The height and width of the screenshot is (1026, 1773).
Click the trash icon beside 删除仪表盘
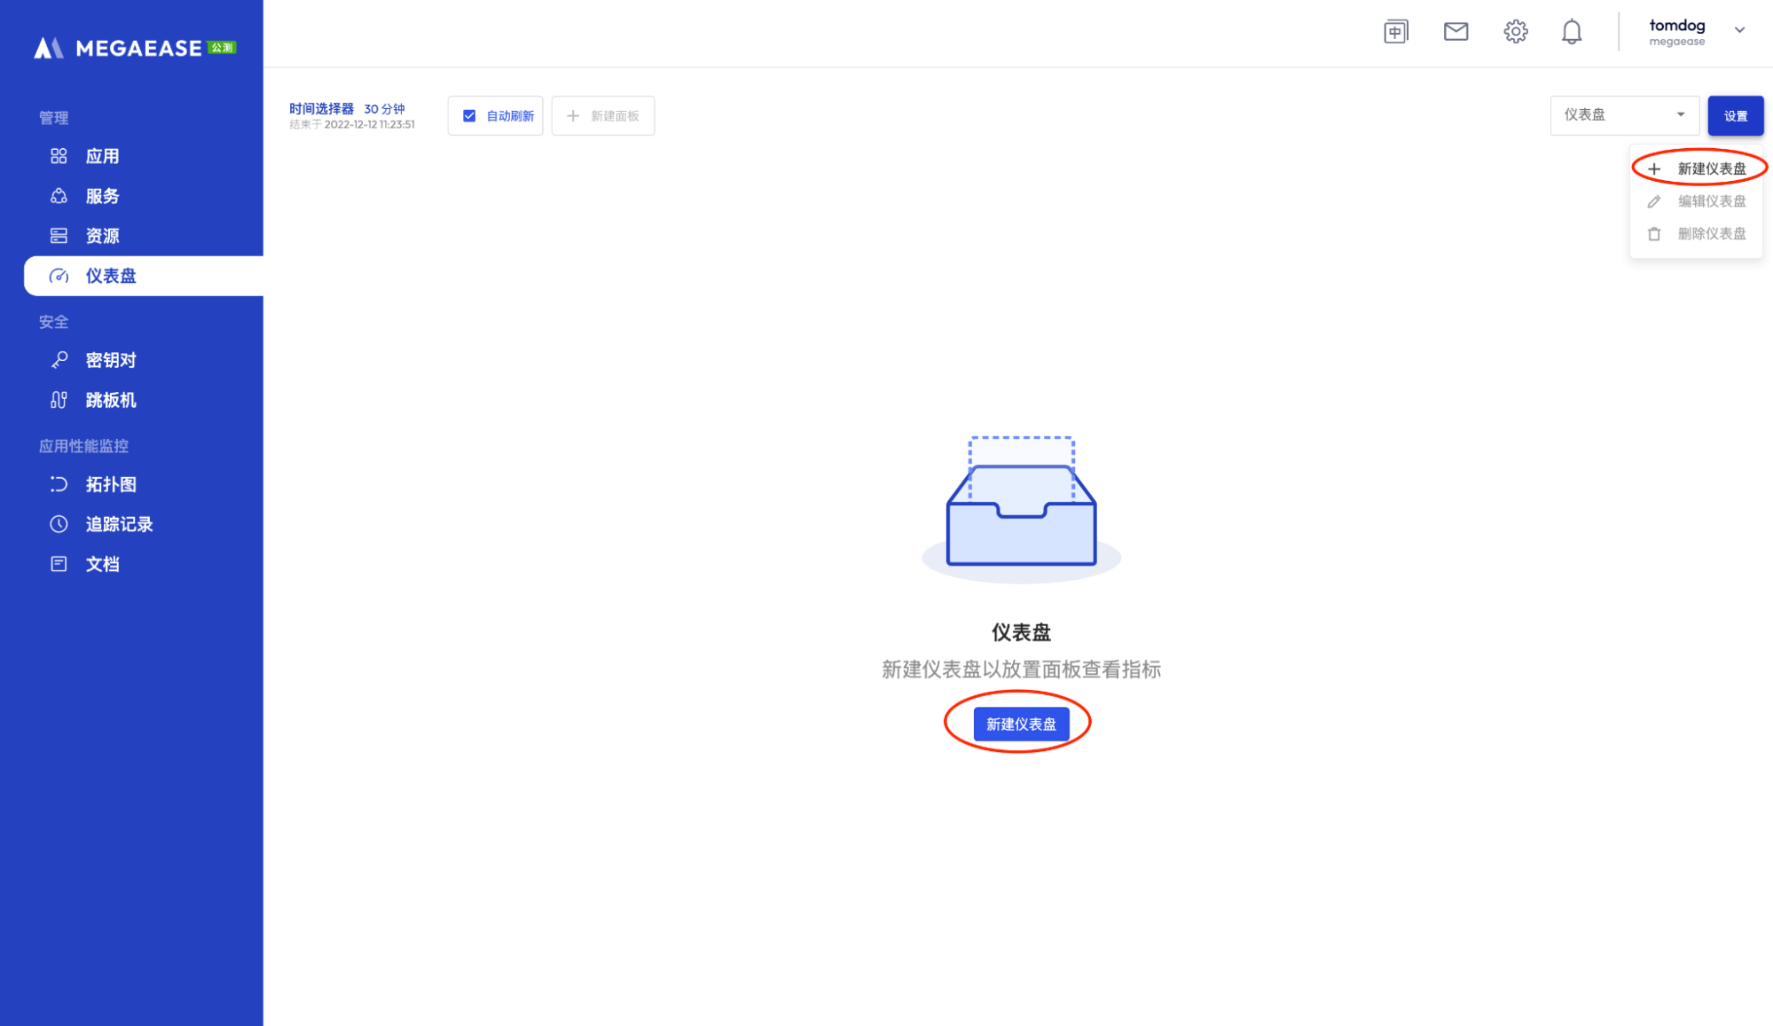click(1654, 234)
